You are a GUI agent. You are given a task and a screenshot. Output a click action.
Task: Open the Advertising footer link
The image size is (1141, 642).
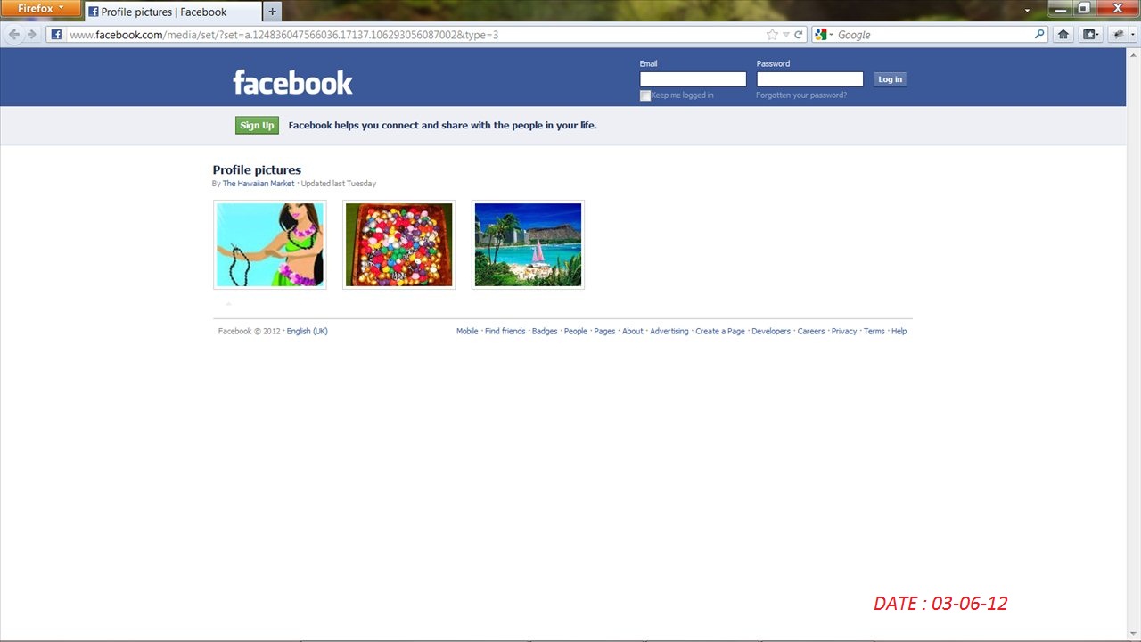tap(669, 332)
